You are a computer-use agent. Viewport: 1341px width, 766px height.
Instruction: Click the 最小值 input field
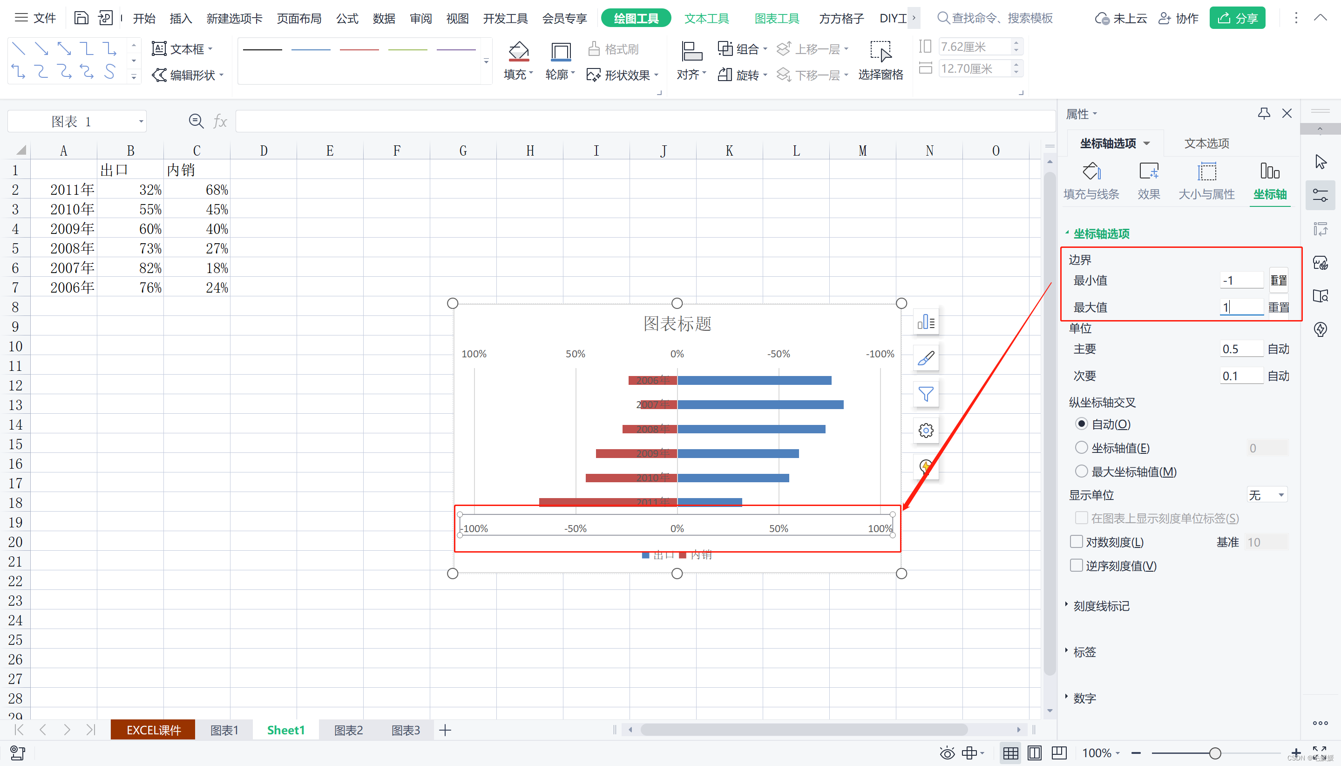coord(1241,280)
